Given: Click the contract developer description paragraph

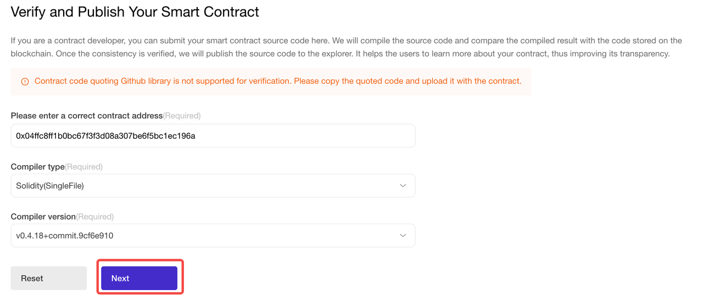Looking at the screenshot, I should (x=347, y=47).
